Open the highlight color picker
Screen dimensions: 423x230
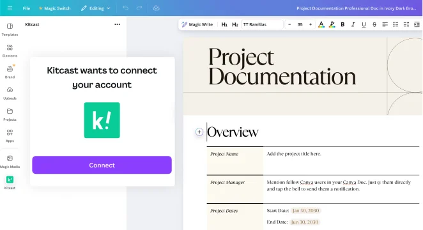332,24
